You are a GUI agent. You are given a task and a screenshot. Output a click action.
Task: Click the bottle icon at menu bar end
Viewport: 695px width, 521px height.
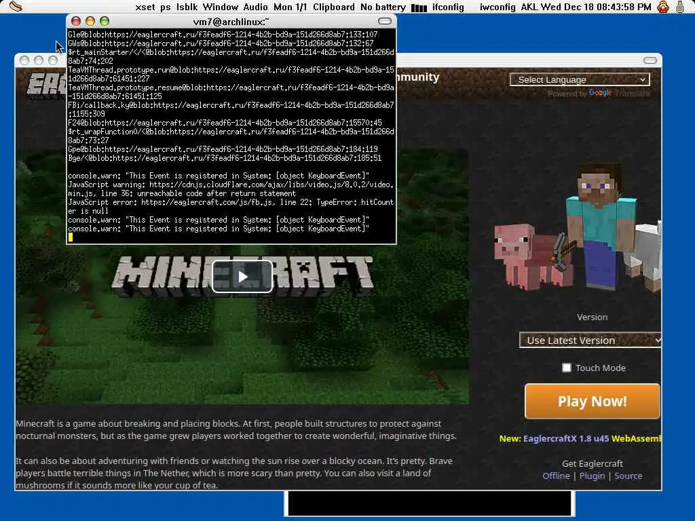coord(680,7)
